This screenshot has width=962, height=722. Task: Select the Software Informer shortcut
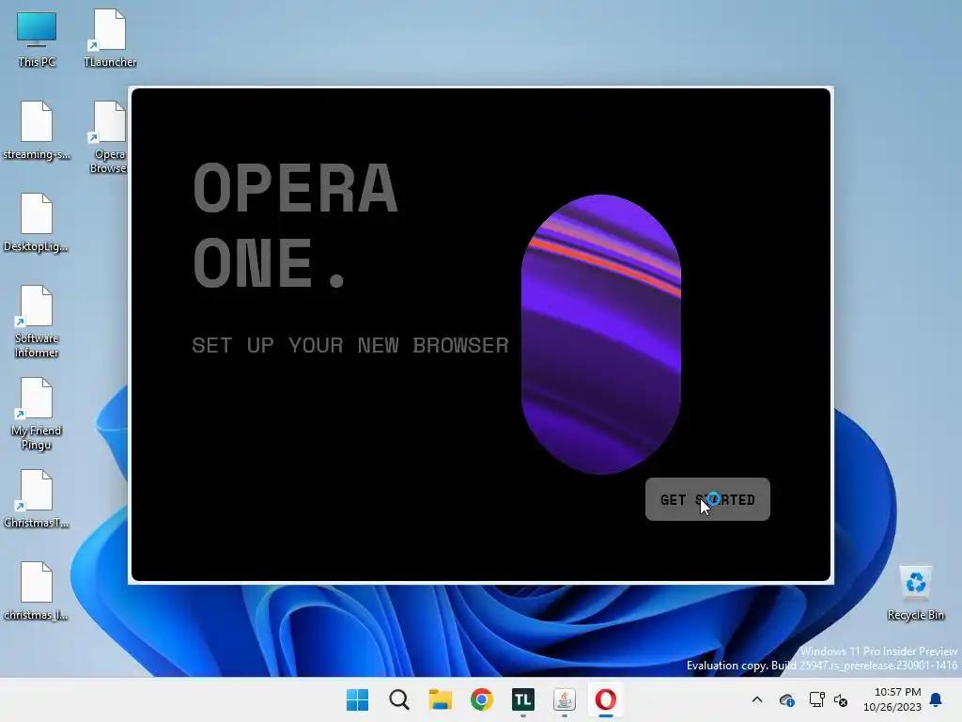[x=37, y=322]
